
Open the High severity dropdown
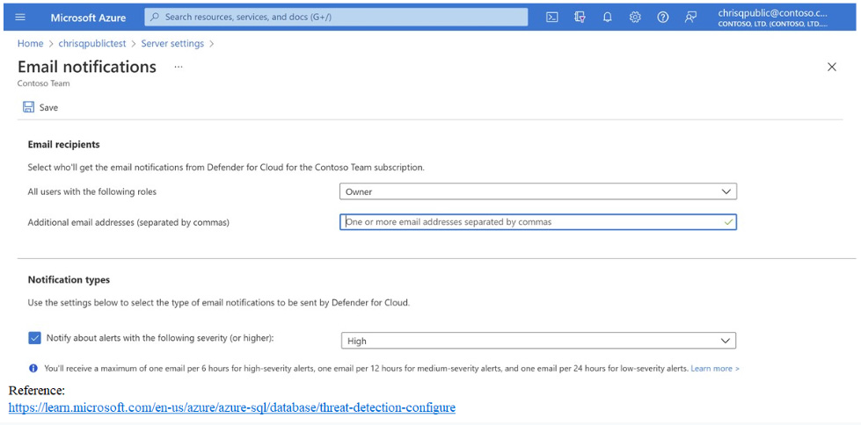point(538,341)
